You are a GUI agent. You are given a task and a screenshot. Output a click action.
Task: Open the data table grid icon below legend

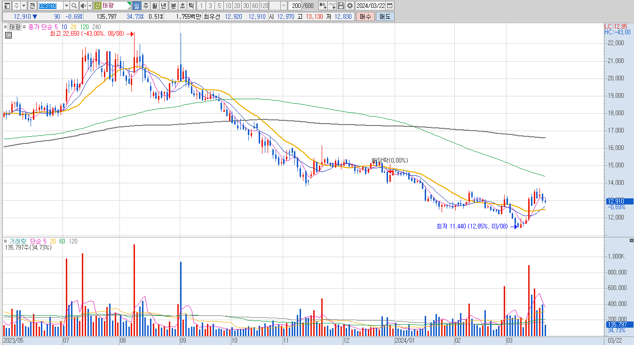point(8,35)
